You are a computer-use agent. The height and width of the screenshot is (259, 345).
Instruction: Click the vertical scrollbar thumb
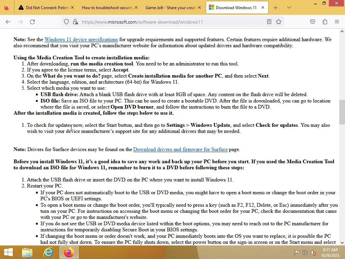[342, 112]
